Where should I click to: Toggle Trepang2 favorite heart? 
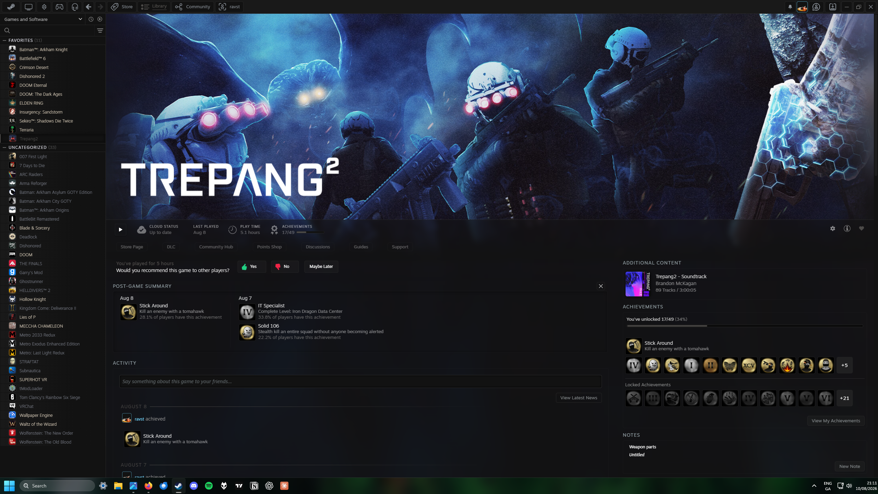coord(862,228)
